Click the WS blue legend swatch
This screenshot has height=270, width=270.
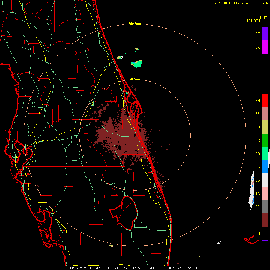[265, 167]
